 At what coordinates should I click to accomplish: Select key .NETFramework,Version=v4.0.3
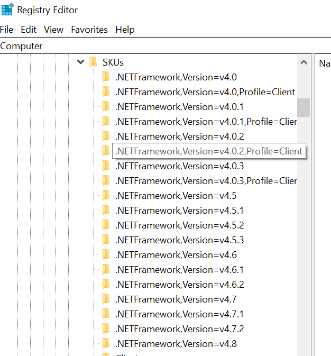pyautogui.click(x=180, y=166)
